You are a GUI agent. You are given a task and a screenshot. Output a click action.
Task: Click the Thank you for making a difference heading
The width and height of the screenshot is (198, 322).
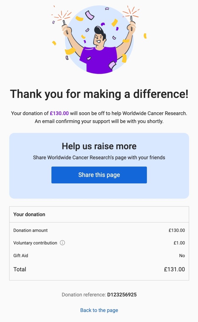99,94
